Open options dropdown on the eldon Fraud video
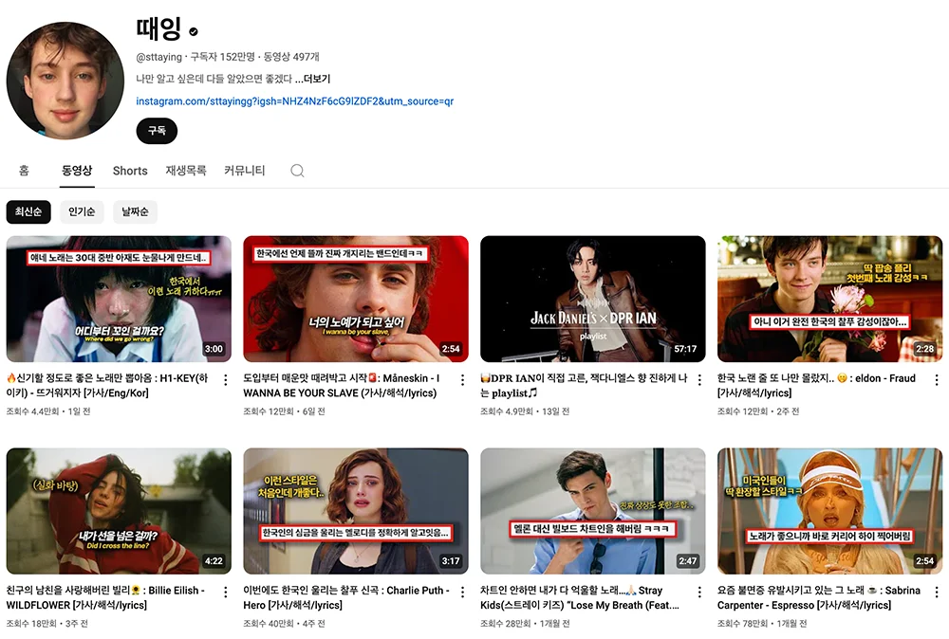Screen dimensions: 949x639 point(936,378)
